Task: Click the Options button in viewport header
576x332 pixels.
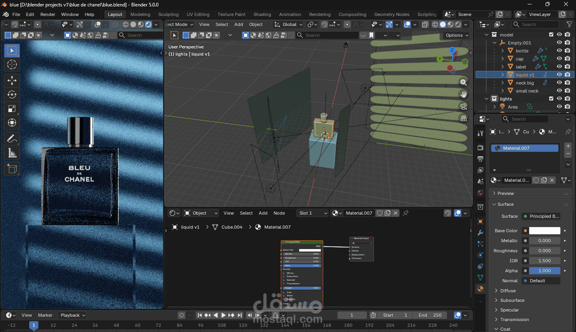Action: [x=456, y=35]
